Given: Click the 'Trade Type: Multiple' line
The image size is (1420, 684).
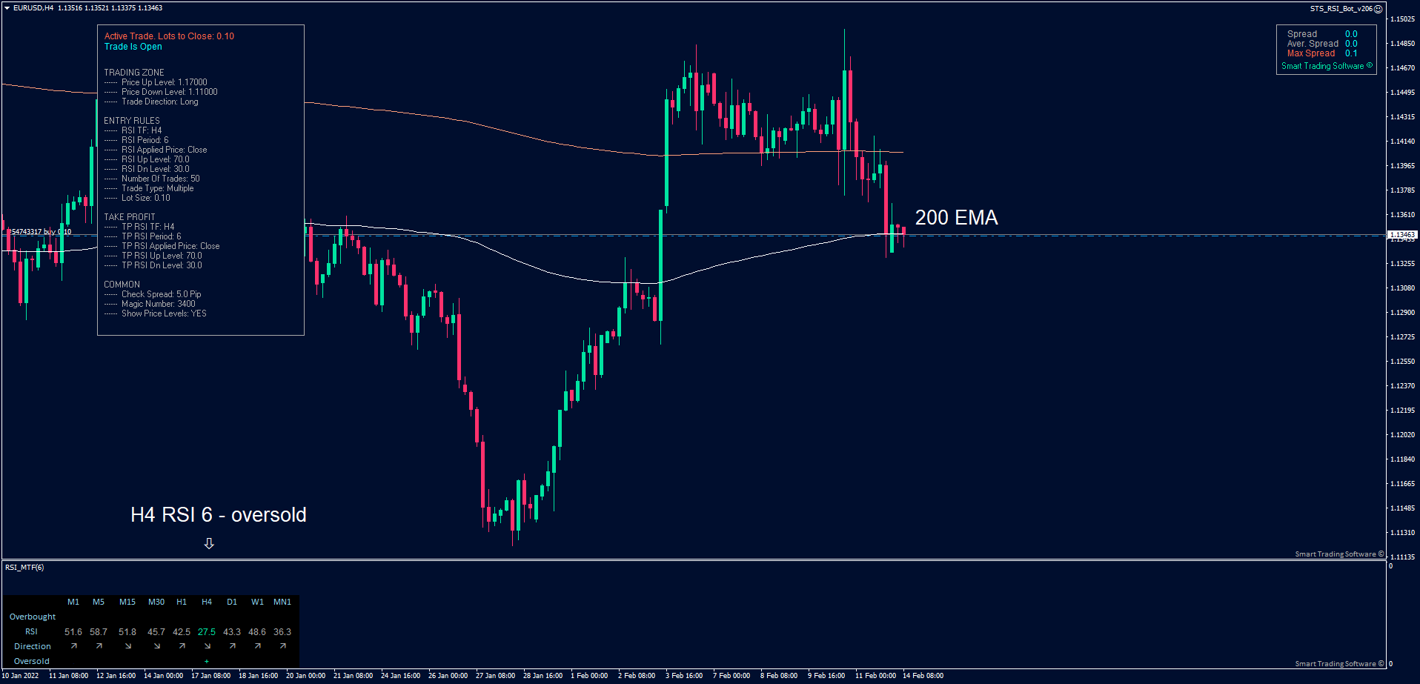Looking at the screenshot, I should point(149,188).
